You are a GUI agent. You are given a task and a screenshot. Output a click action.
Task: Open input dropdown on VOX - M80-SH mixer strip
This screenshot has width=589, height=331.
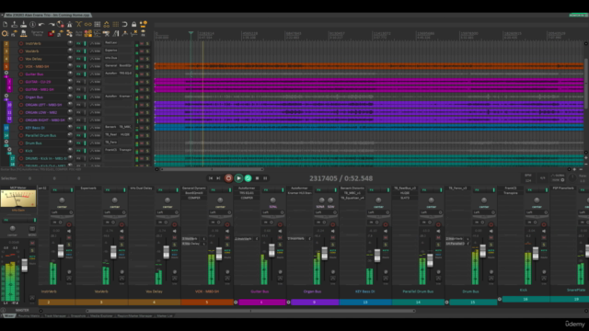point(220,212)
